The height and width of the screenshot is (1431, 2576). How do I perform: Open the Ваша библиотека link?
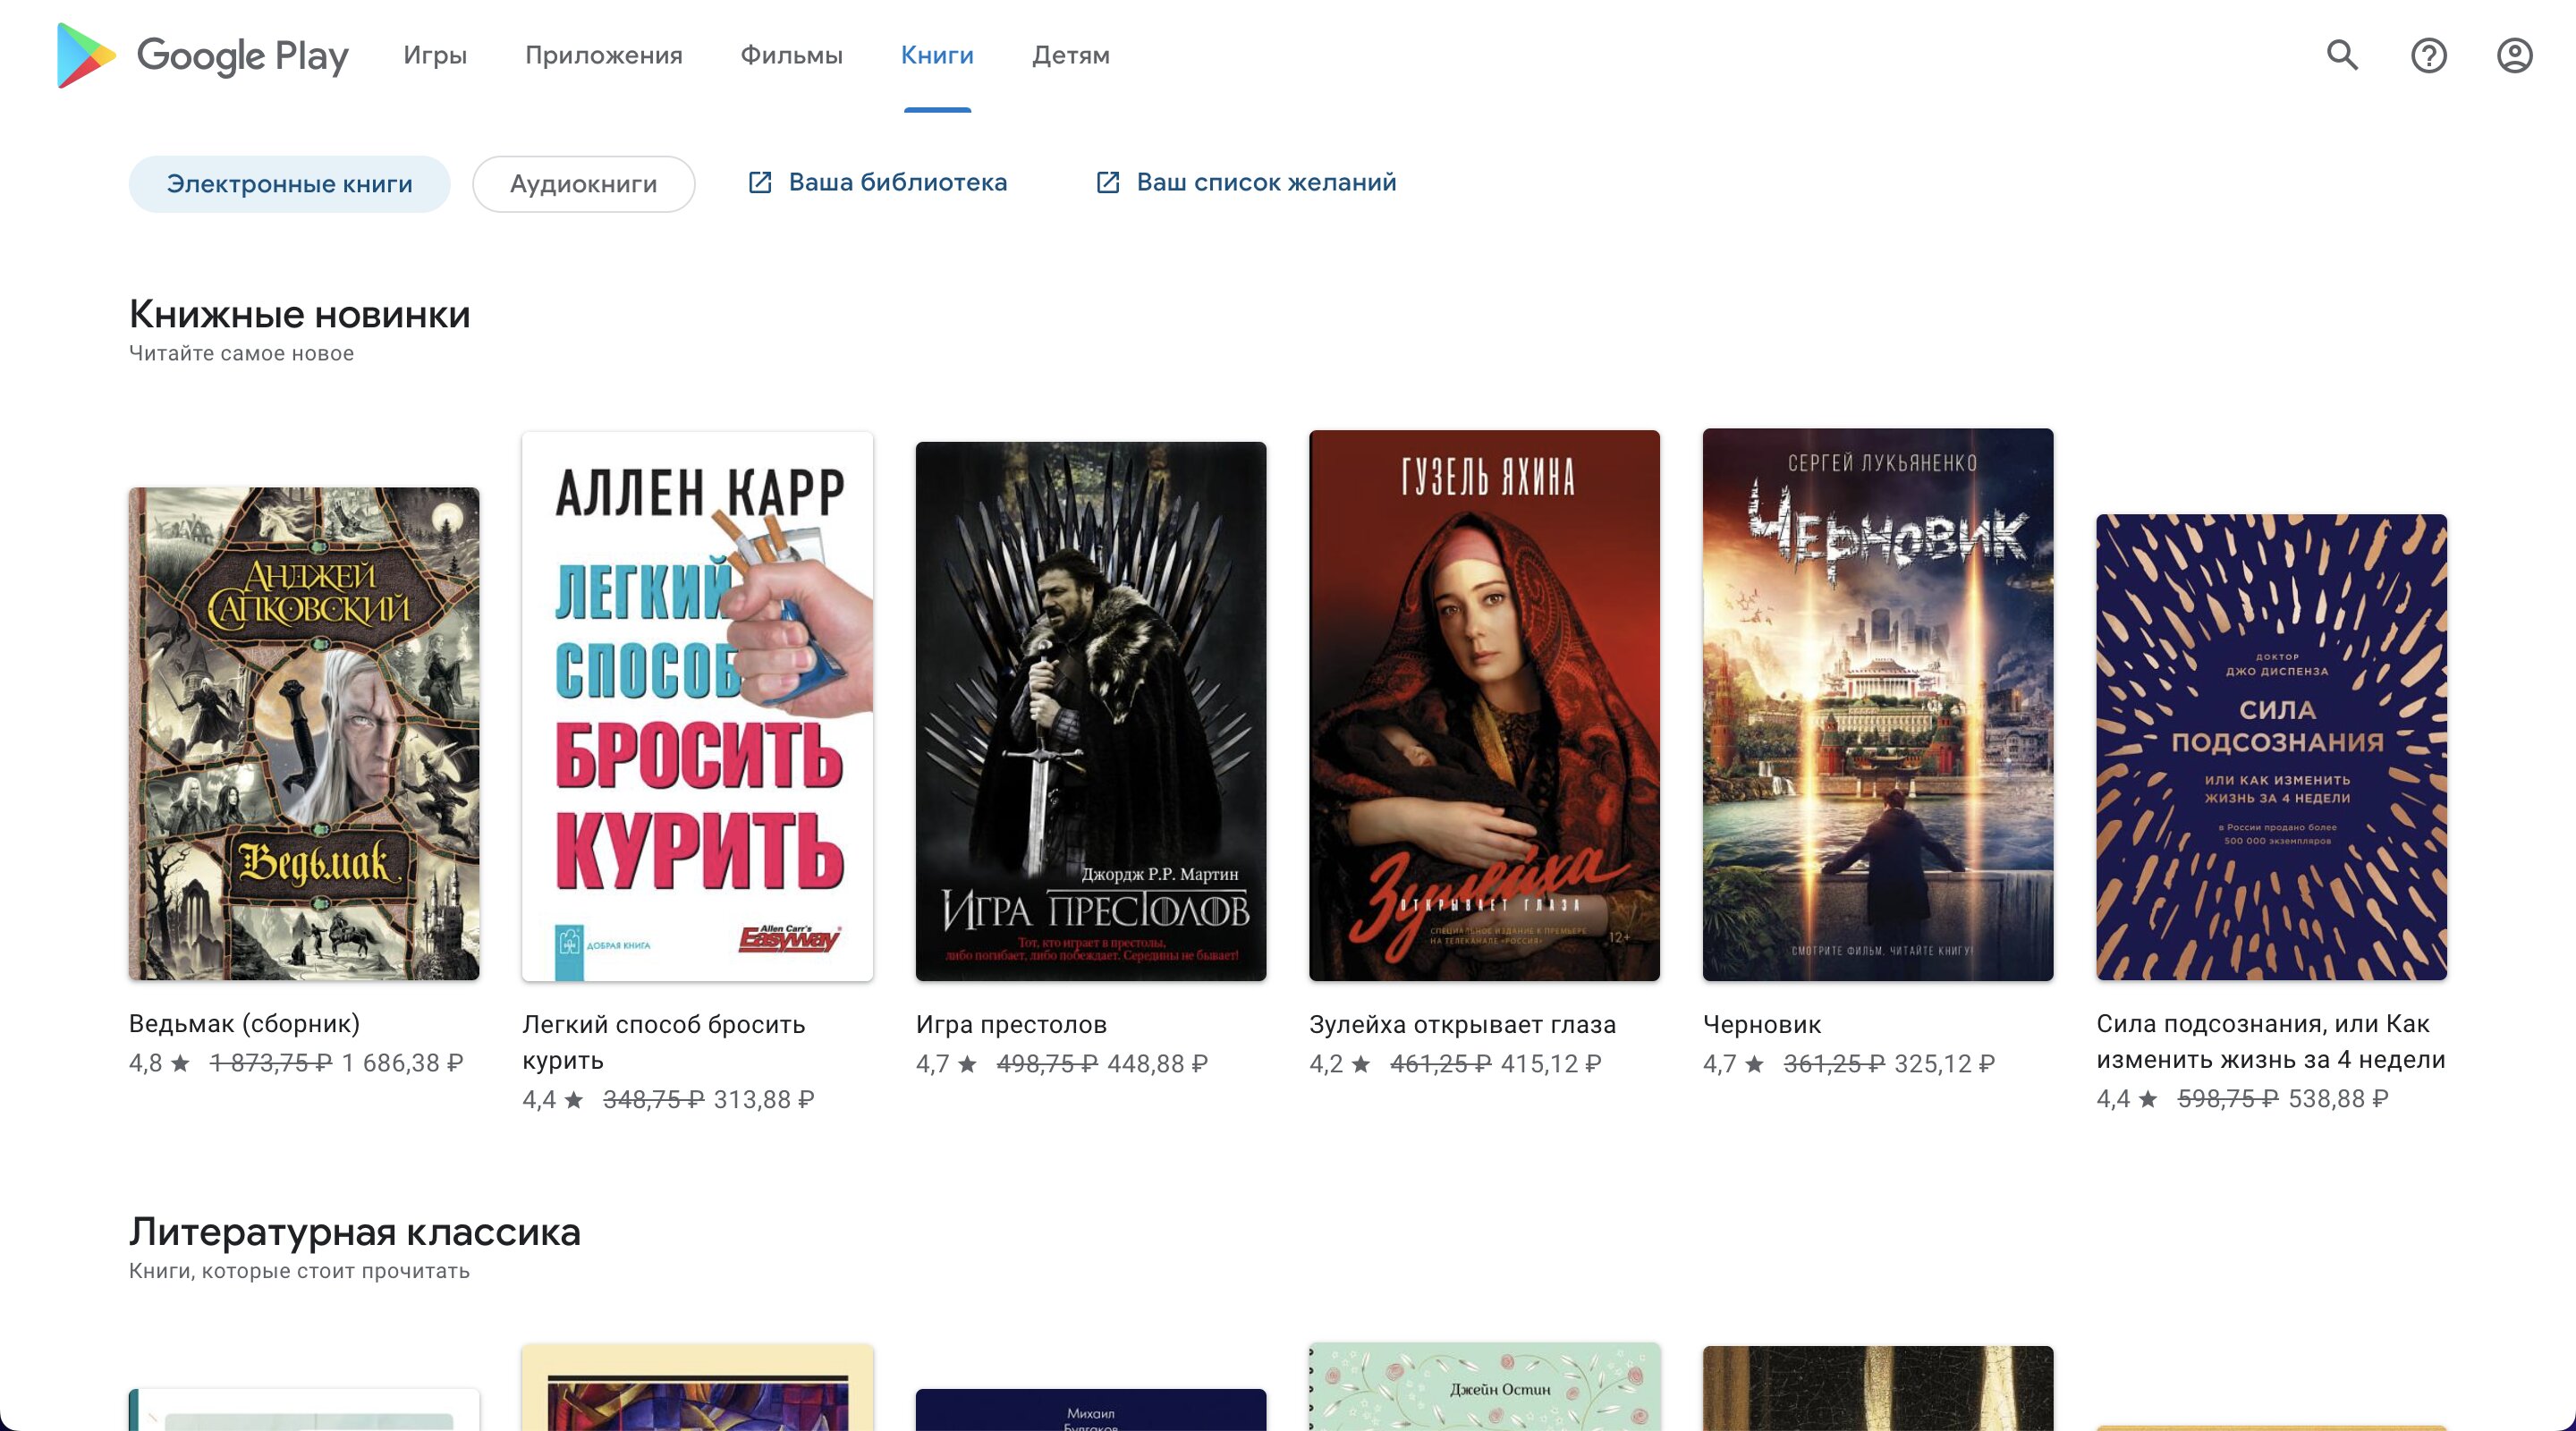point(897,182)
